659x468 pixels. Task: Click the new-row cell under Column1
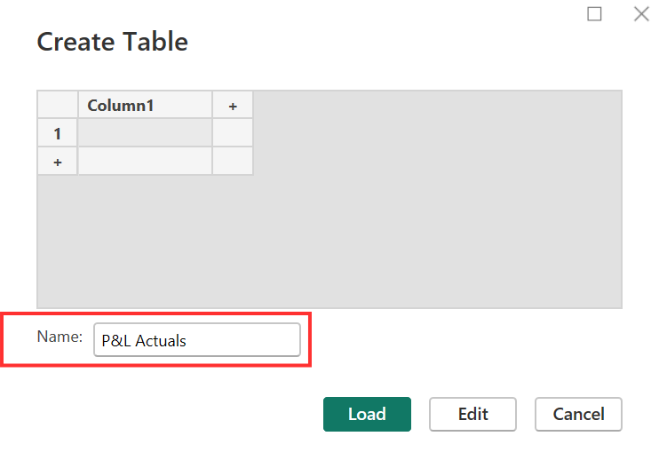click(x=145, y=161)
